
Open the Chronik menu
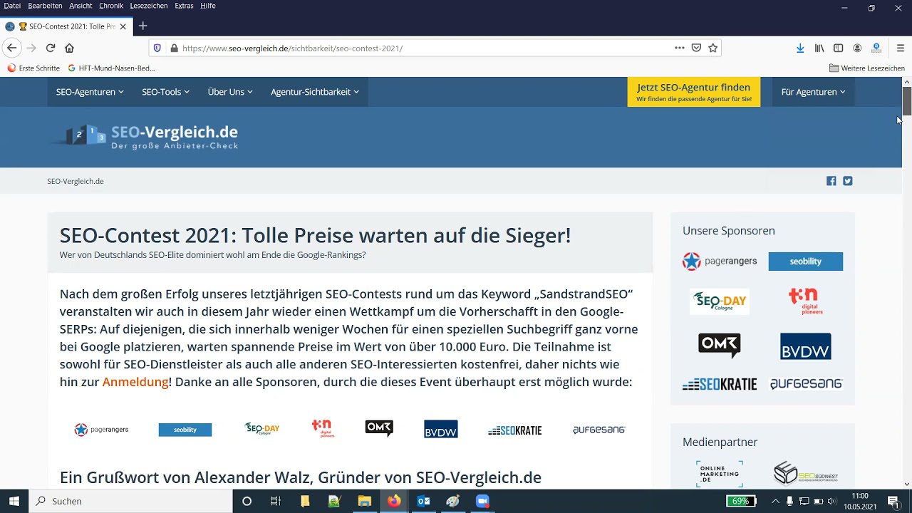tap(111, 6)
